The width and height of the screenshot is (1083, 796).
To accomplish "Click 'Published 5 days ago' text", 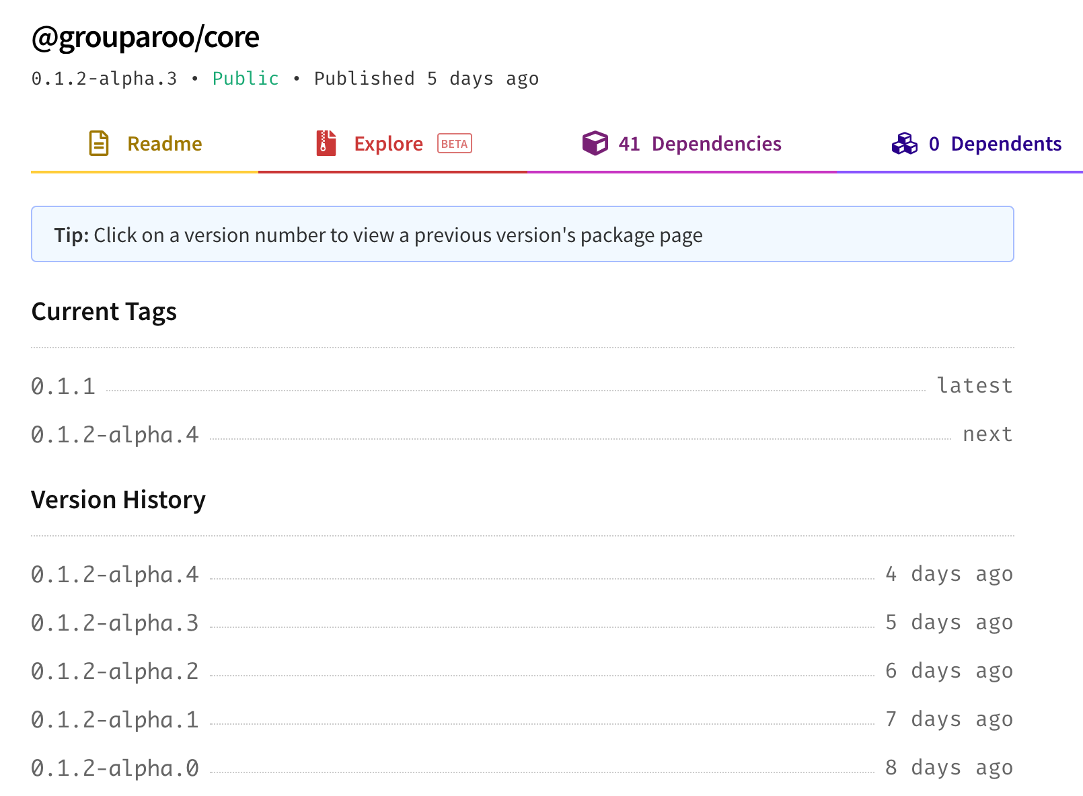I will pos(426,79).
